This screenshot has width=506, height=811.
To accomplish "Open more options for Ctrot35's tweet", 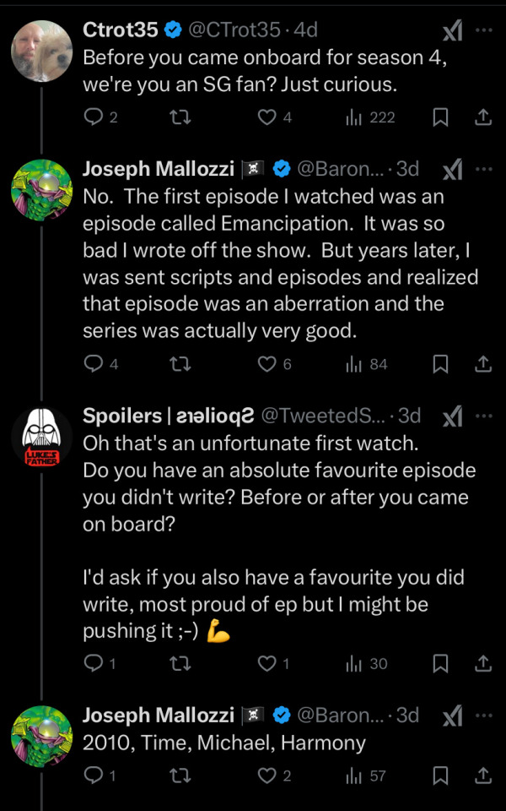I will point(483,30).
